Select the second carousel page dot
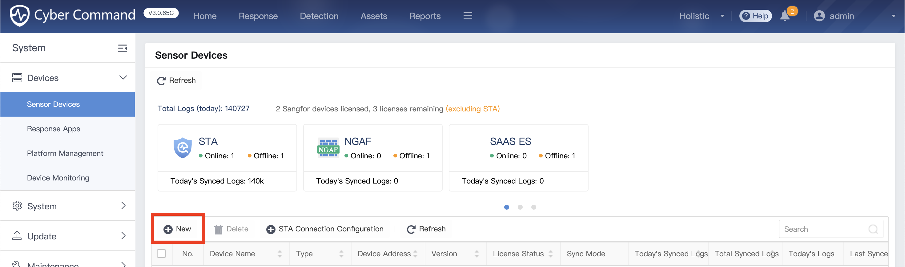 tap(520, 207)
